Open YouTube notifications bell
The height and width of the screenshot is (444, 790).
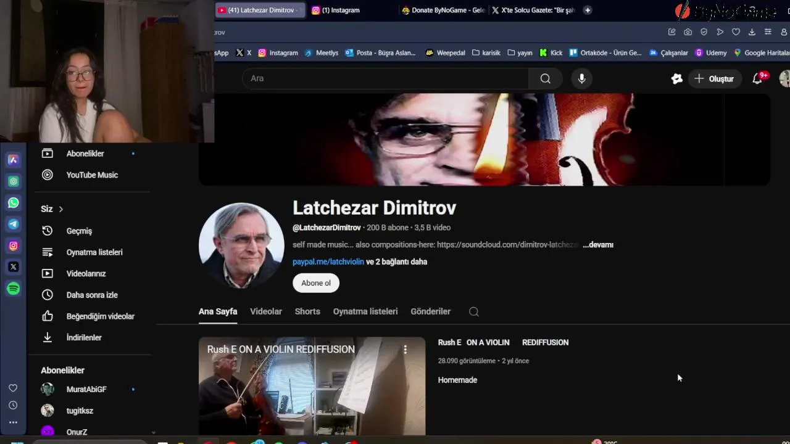[757, 78]
